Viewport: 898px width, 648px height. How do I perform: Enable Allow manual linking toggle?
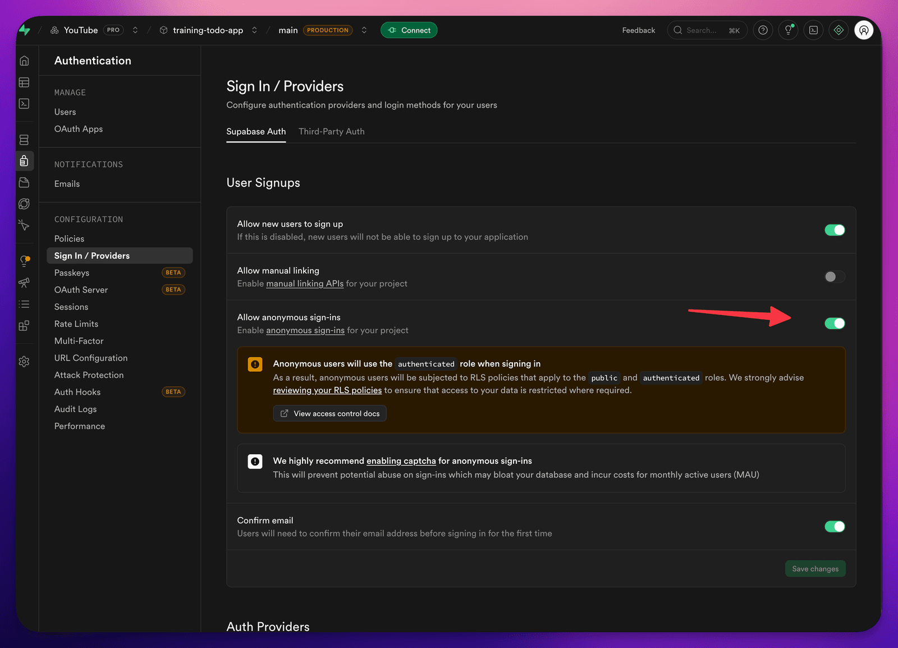[x=835, y=277]
